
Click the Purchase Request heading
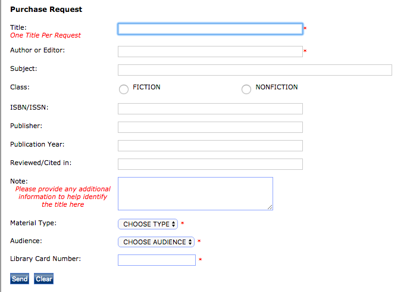click(x=46, y=10)
